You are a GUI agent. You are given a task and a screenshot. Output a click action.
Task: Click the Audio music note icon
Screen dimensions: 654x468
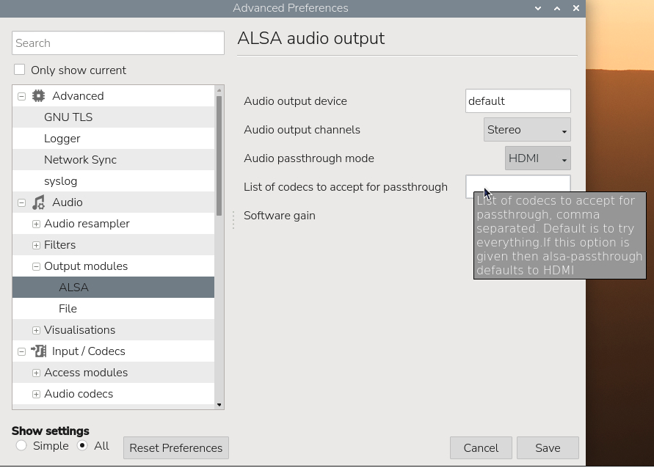(39, 202)
